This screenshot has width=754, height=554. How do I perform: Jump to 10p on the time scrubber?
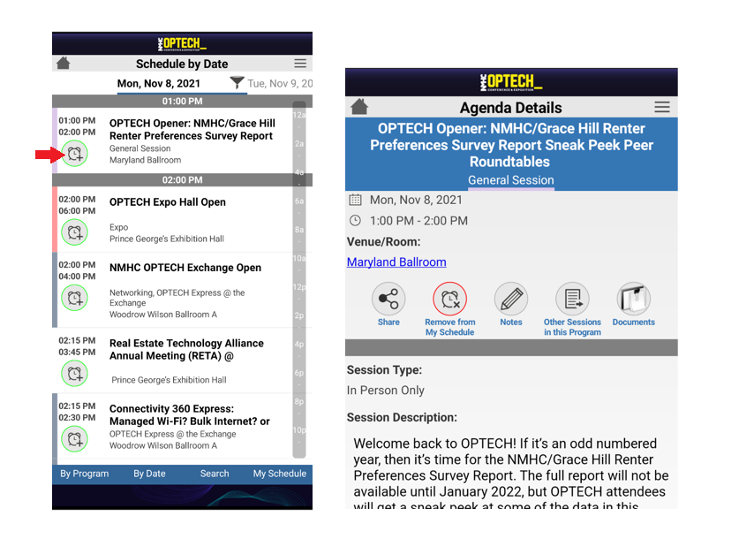pos(299,430)
